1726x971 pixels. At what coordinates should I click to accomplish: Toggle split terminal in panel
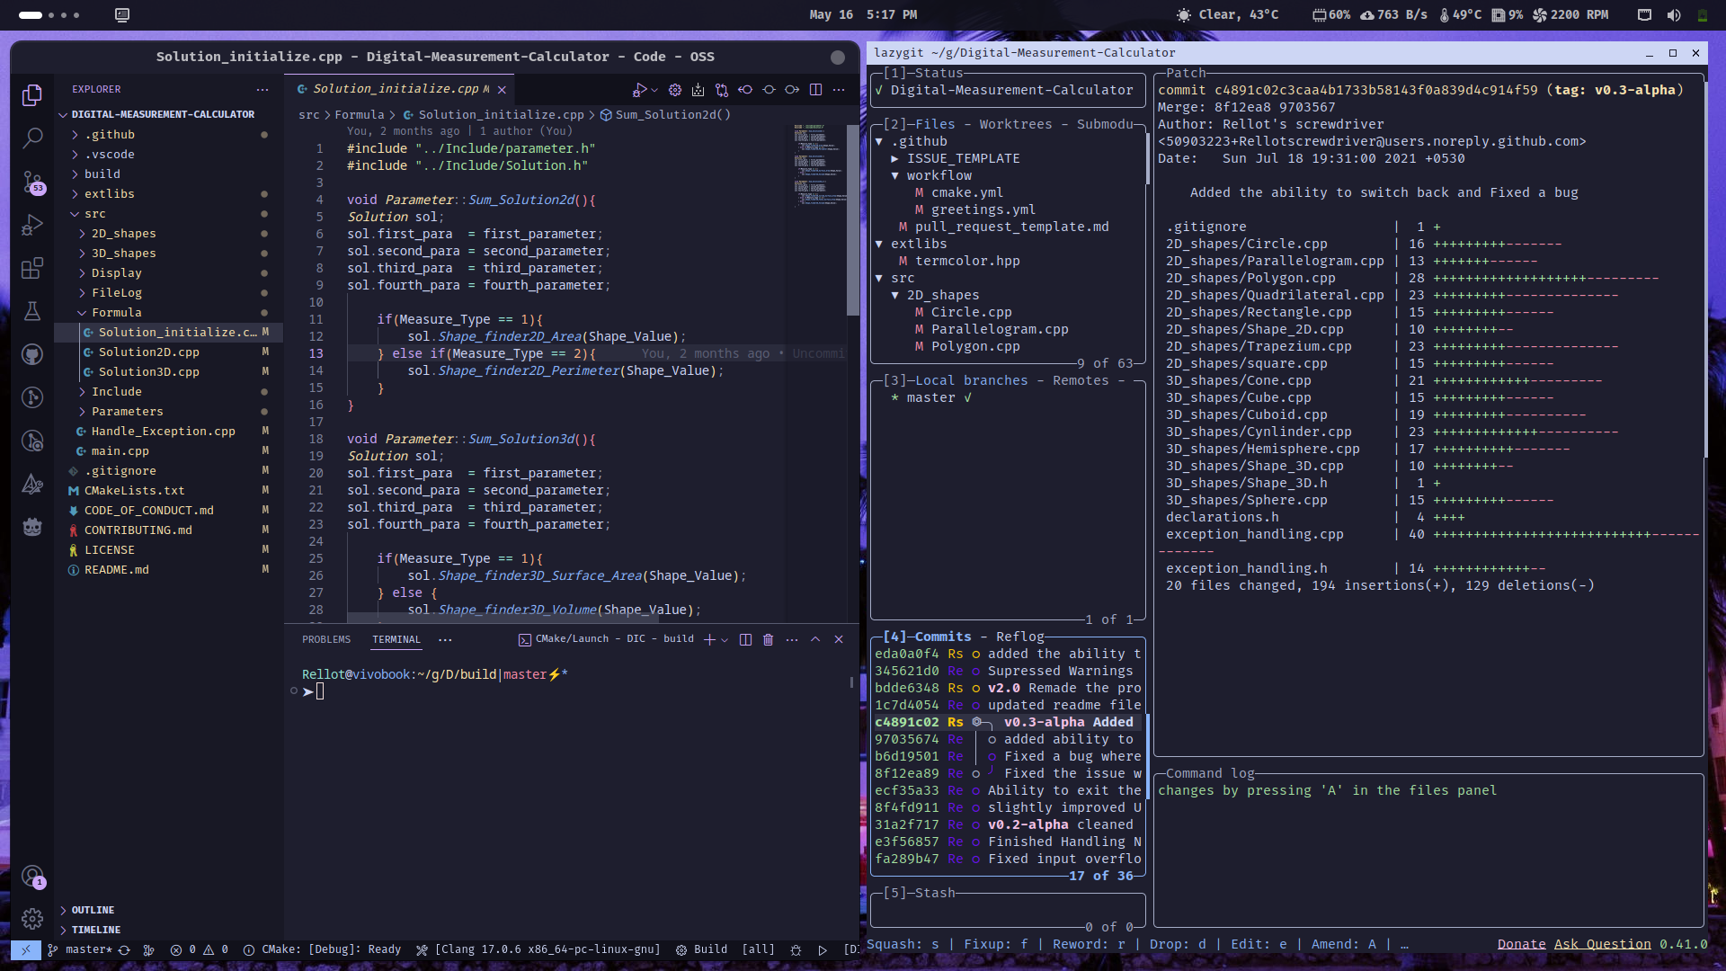coord(745,639)
